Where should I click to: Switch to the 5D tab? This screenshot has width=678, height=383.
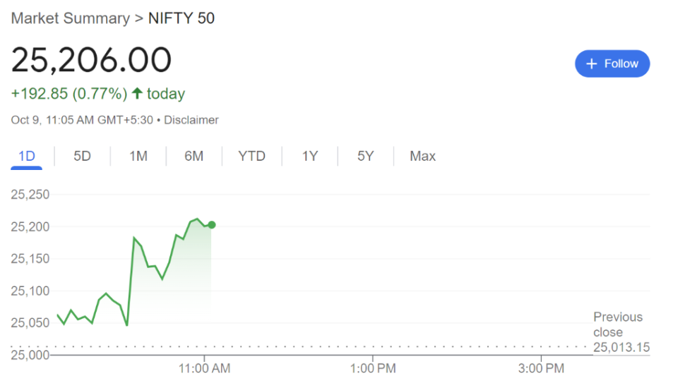pyautogui.click(x=83, y=156)
